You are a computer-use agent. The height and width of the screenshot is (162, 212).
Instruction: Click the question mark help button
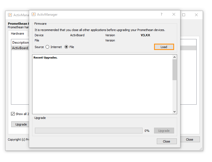pyautogui.click(x=161, y=14)
